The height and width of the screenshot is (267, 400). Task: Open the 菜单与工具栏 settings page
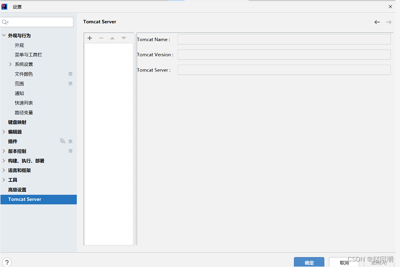point(28,55)
